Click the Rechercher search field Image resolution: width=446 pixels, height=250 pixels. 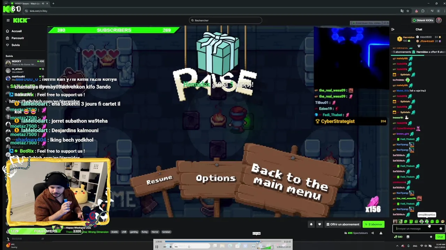[x=225, y=20]
